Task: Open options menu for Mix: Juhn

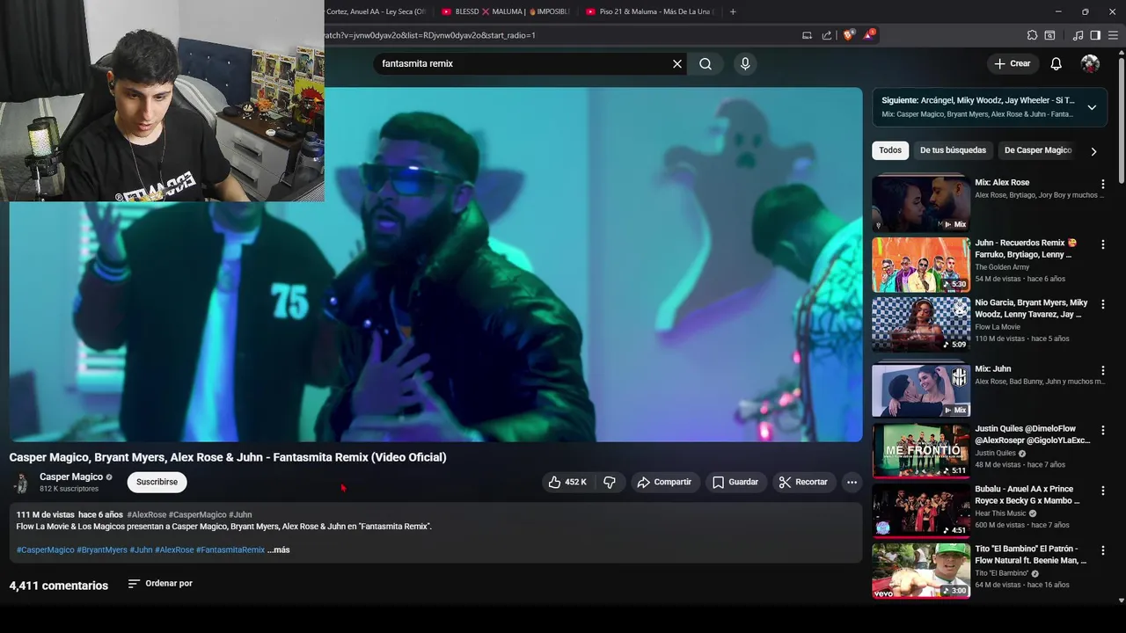Action: tap(1102, 371)
